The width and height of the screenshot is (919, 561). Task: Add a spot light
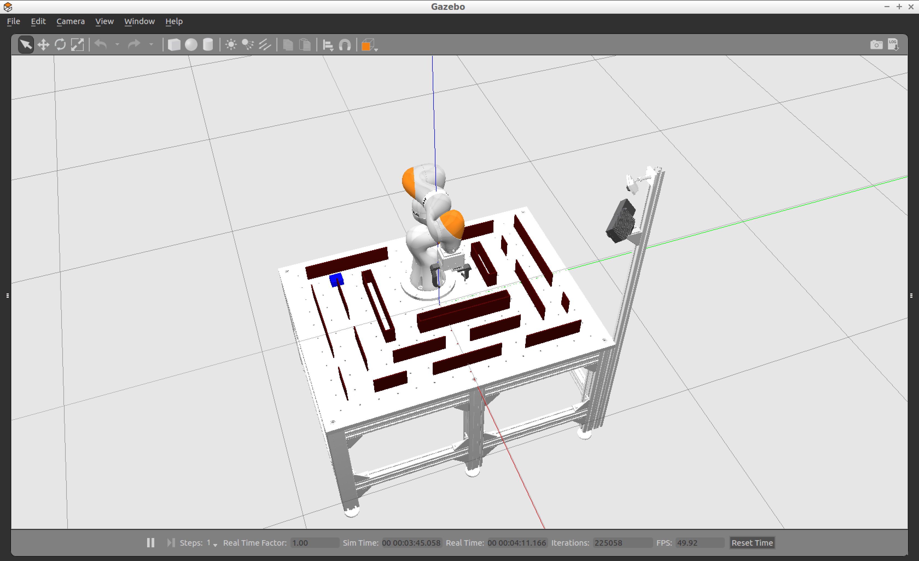coord(248,45)
